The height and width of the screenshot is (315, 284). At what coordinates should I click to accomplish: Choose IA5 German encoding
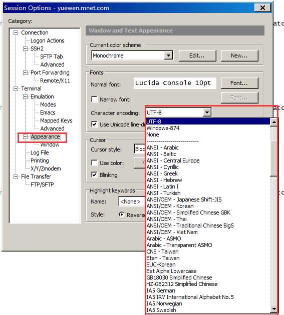point(208,290)
